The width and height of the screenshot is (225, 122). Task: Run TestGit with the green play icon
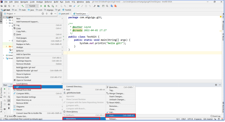(x=41, y=6)
